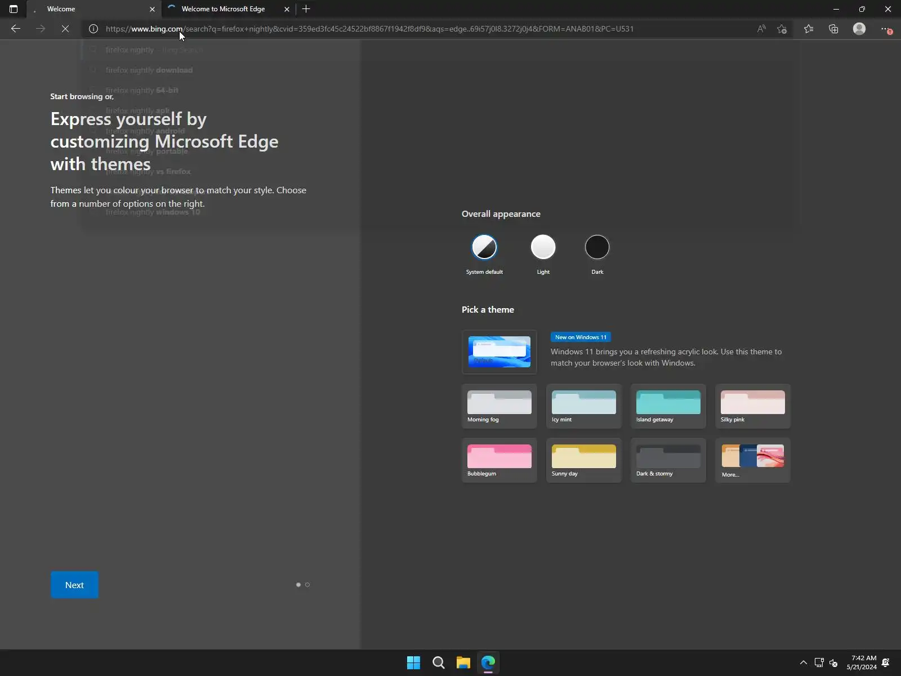The width and height of the screenshot is (901, 676).
Task: Open the notifications center icon
Action: 886,662
